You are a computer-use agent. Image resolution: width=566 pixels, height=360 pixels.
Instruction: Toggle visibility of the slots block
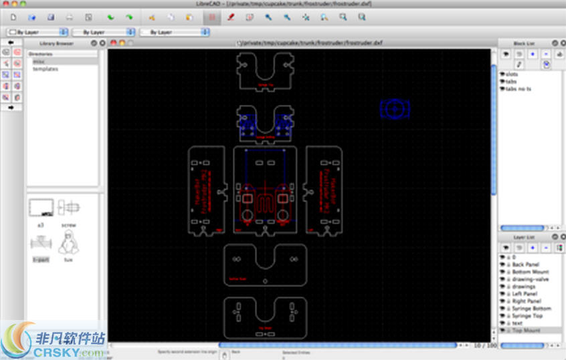click(x=502, y=74)
